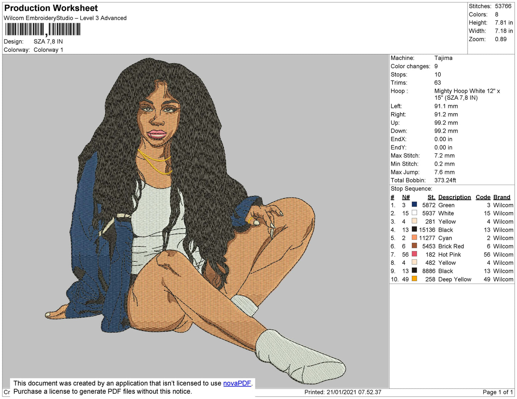Select the Hot Pink color swatch
The image size is (517, 399).
point(414,254)
